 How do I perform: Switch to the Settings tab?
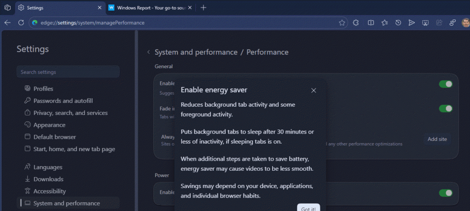click(x=60, y=8)
